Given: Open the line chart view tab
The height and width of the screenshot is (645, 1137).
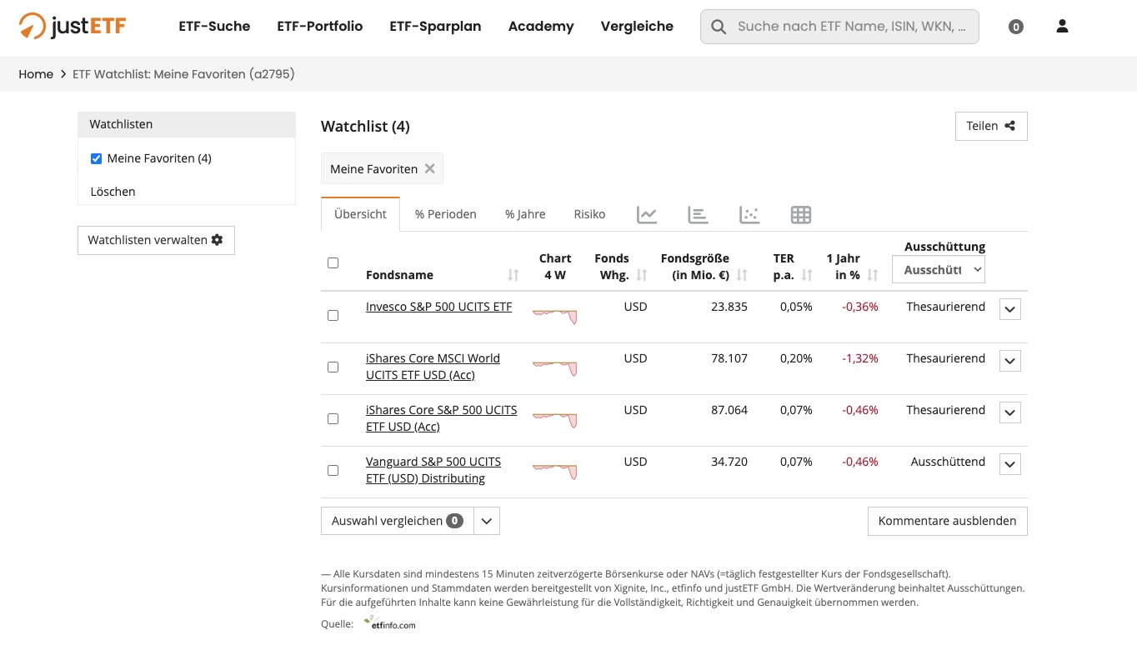Looking at the screenshot, I should (647, 215).
